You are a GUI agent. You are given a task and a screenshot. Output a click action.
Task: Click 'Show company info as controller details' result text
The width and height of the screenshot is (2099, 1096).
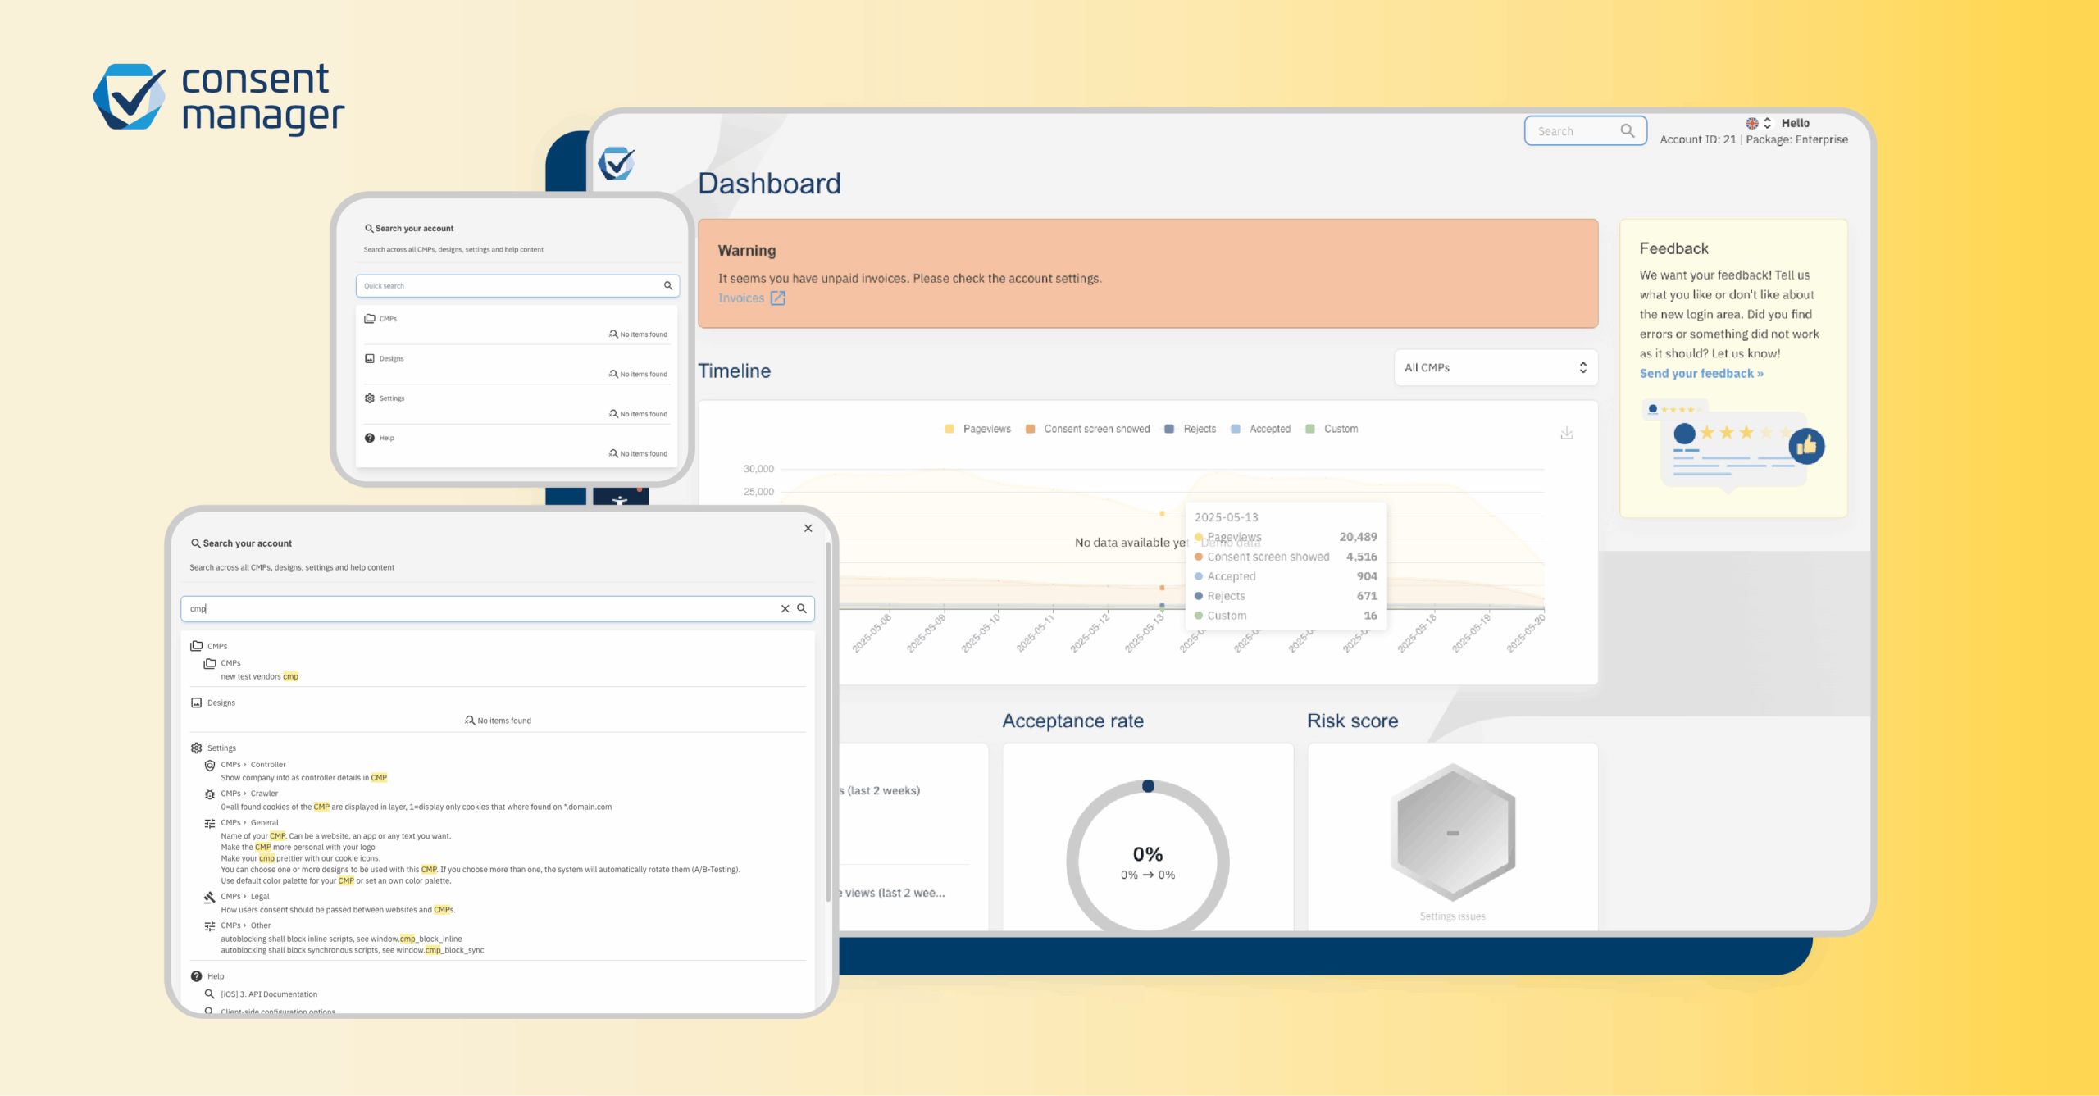click(x=303, y=778)
